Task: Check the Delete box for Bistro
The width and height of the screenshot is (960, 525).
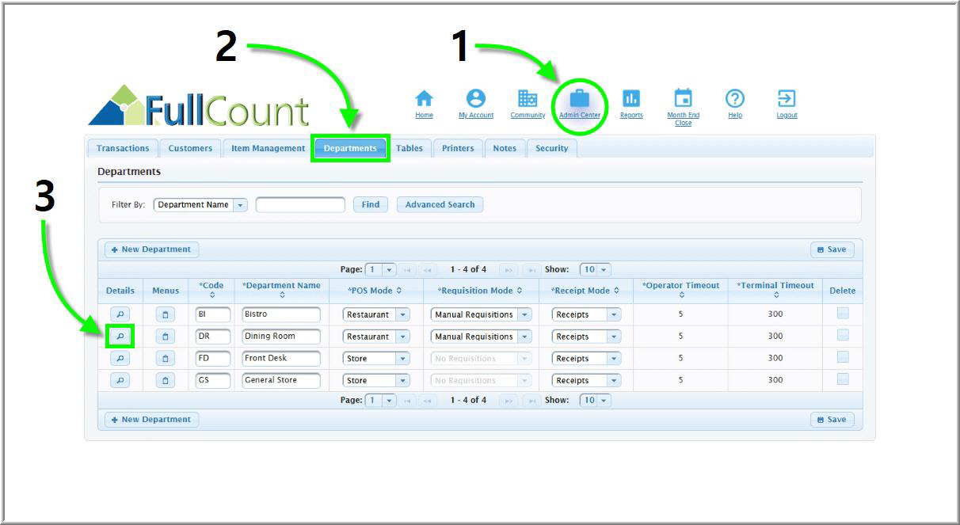Action: [842, 314]
